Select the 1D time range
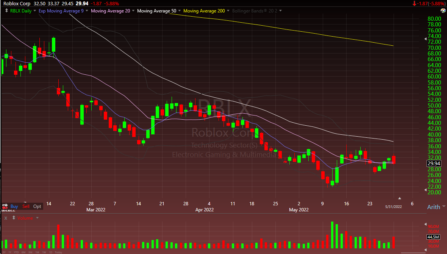 click(50, 252)
